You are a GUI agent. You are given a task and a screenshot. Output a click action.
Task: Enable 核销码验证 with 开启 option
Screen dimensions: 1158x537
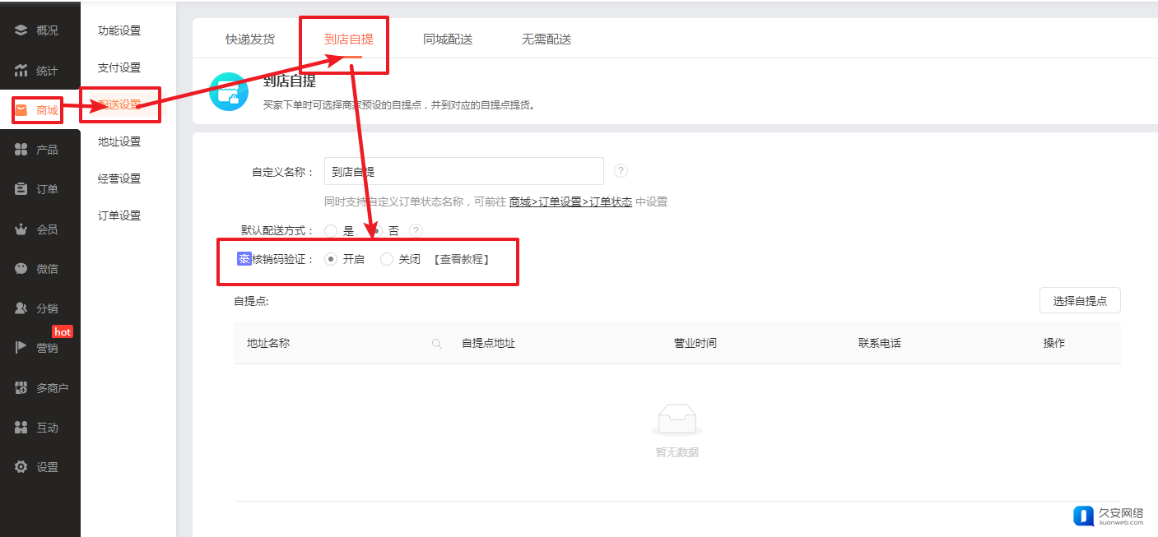331,259
